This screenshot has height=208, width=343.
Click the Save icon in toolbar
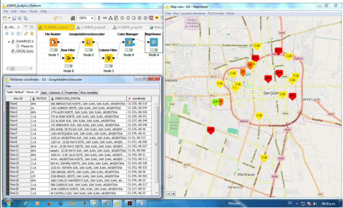point(14,18)
